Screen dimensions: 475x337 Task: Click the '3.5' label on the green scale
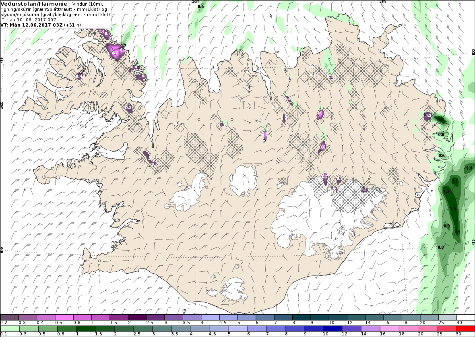[174, 334]
